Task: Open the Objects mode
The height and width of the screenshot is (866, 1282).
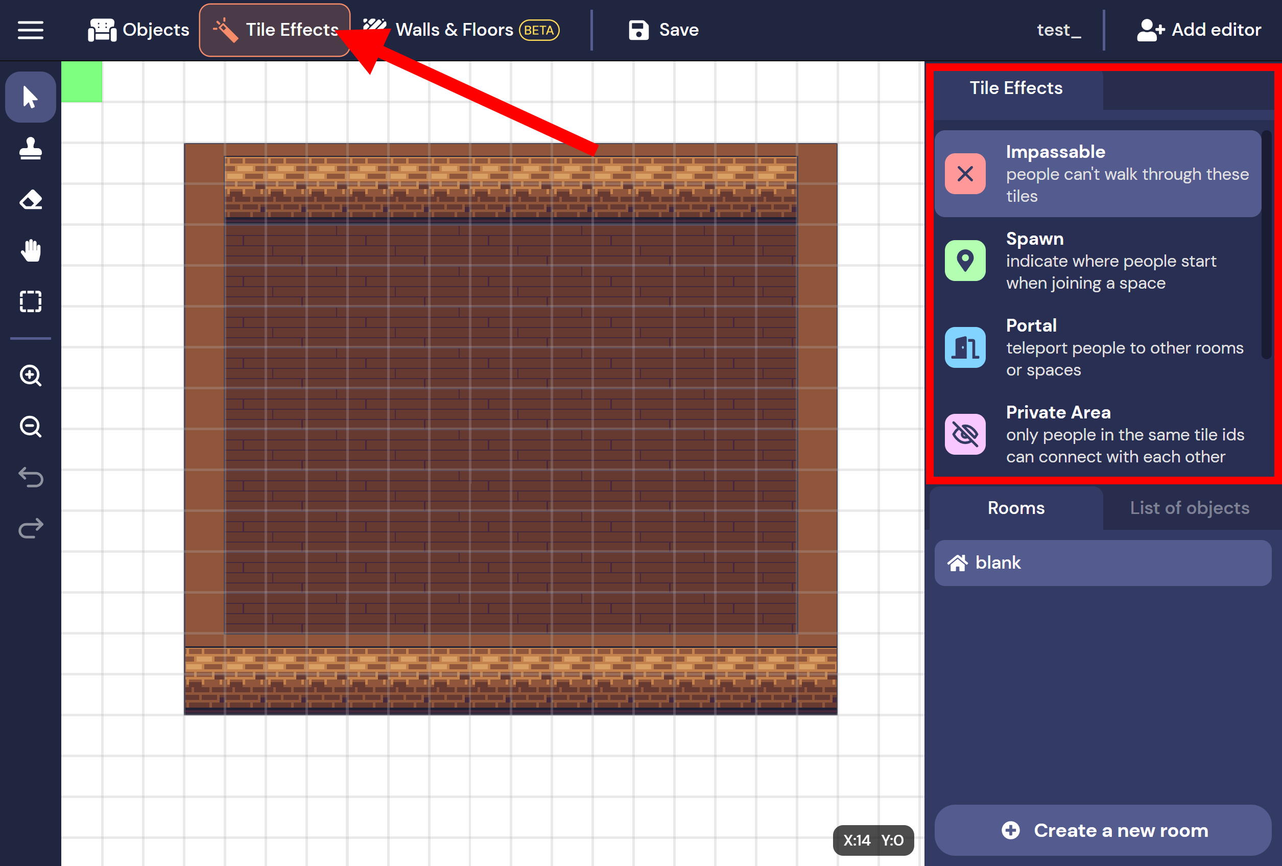Action: point(138,30)
